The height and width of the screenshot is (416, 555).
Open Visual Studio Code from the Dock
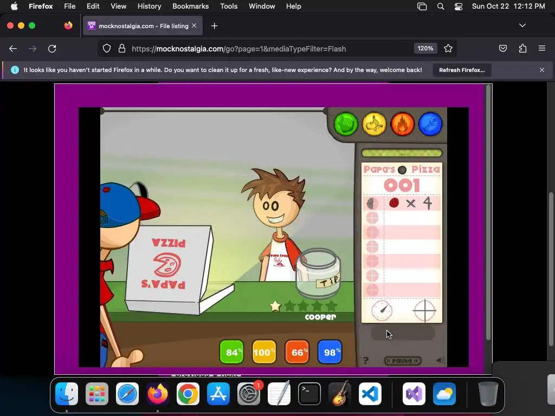tap(370, 394)
